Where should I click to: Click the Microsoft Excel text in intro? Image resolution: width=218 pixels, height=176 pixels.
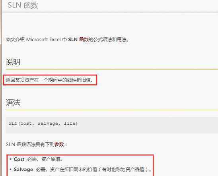tap(43, 40)
